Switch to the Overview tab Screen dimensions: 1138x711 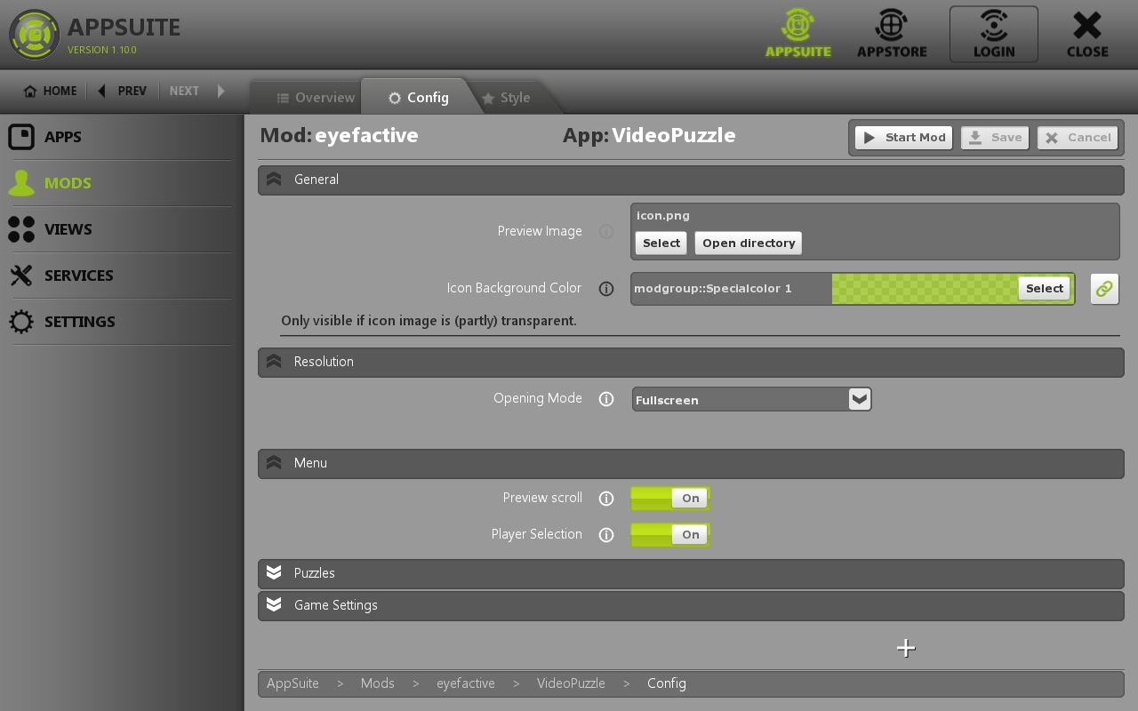tap(316, 98)
